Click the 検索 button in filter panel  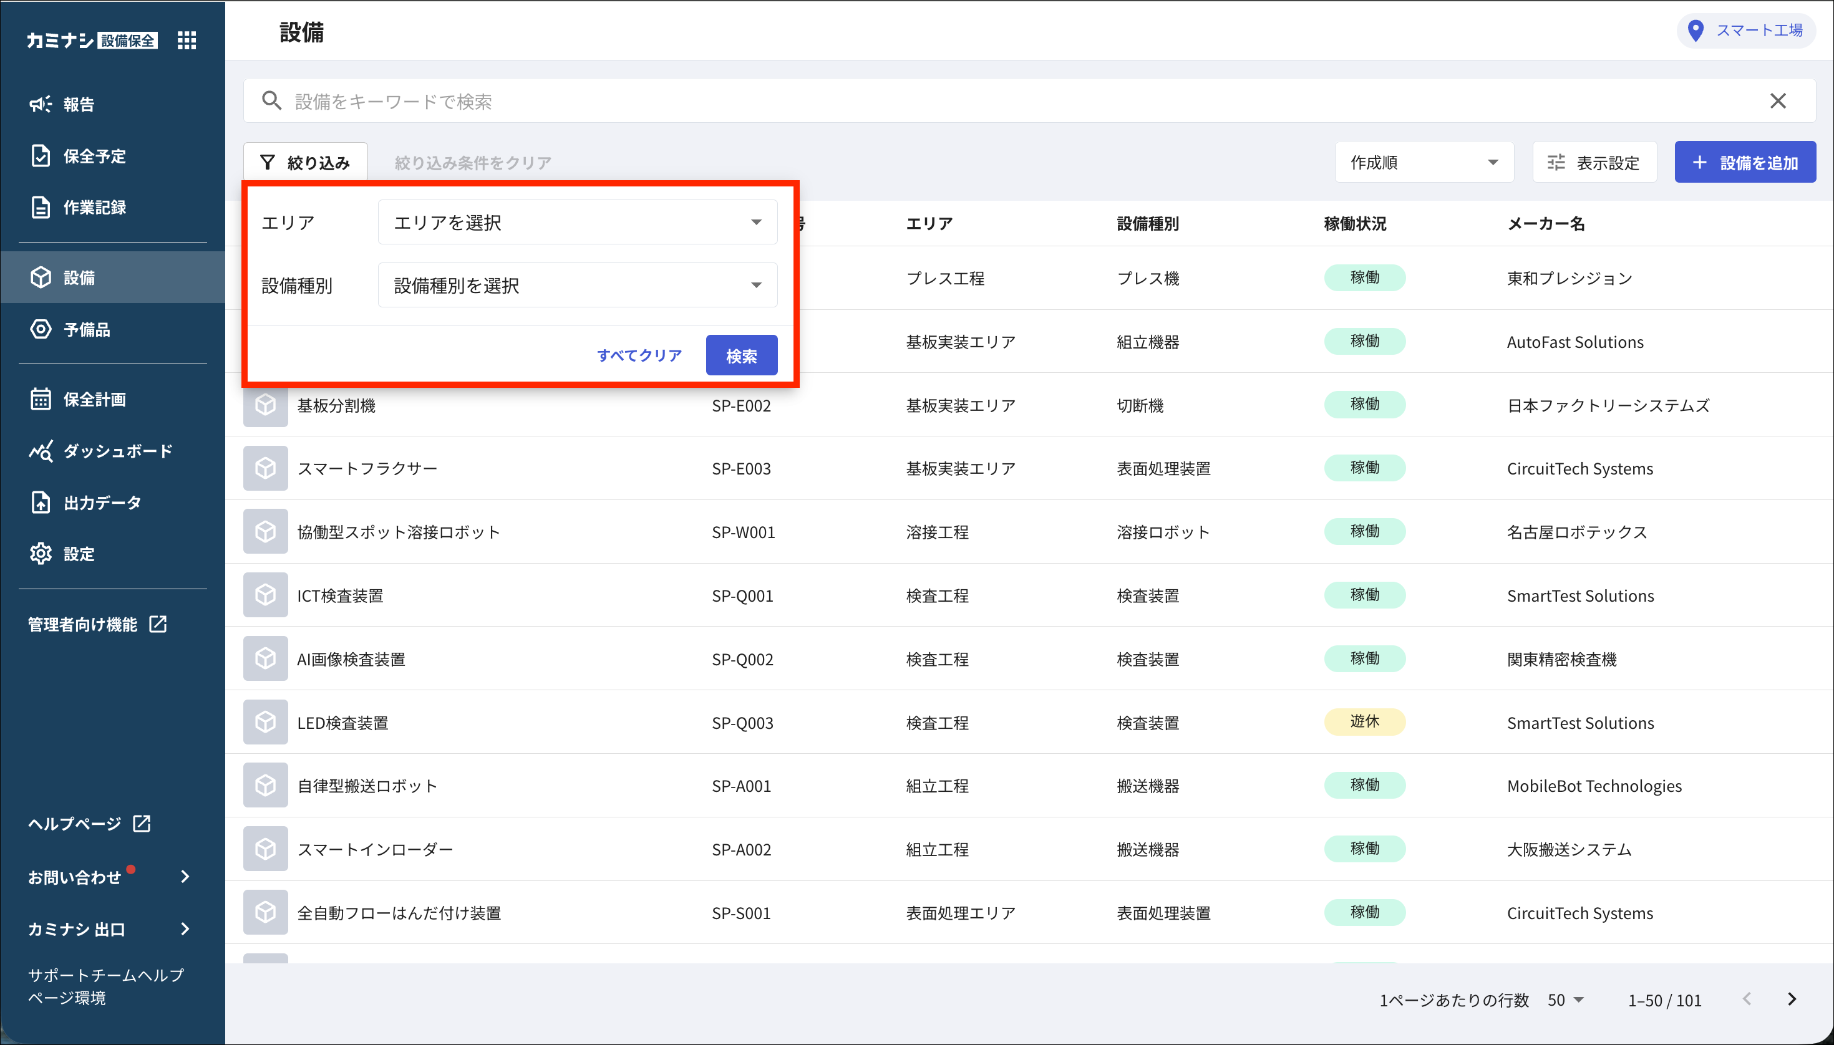pyautogui.click(x=741, y=355)
